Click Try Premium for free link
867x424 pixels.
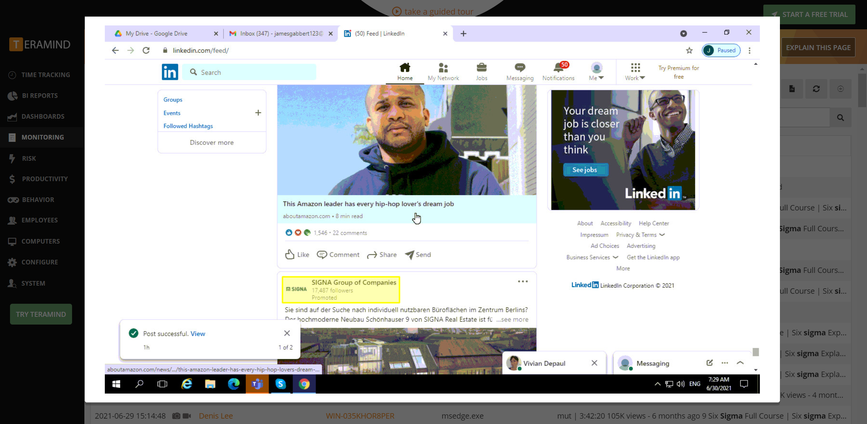click(679, 72)
